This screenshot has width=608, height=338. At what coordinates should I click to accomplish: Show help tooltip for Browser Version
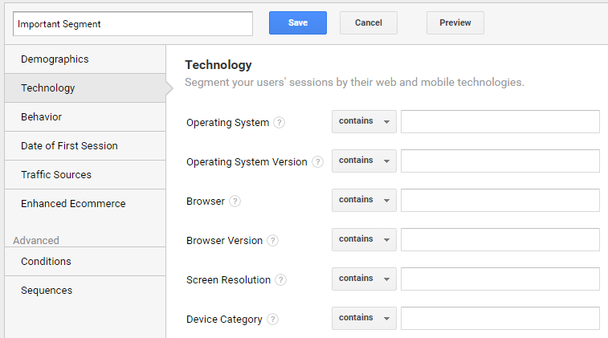pyautogui.click(x=273, y=240)
